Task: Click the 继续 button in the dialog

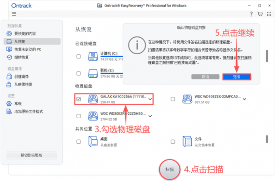Action: click(x=237, y=77)
